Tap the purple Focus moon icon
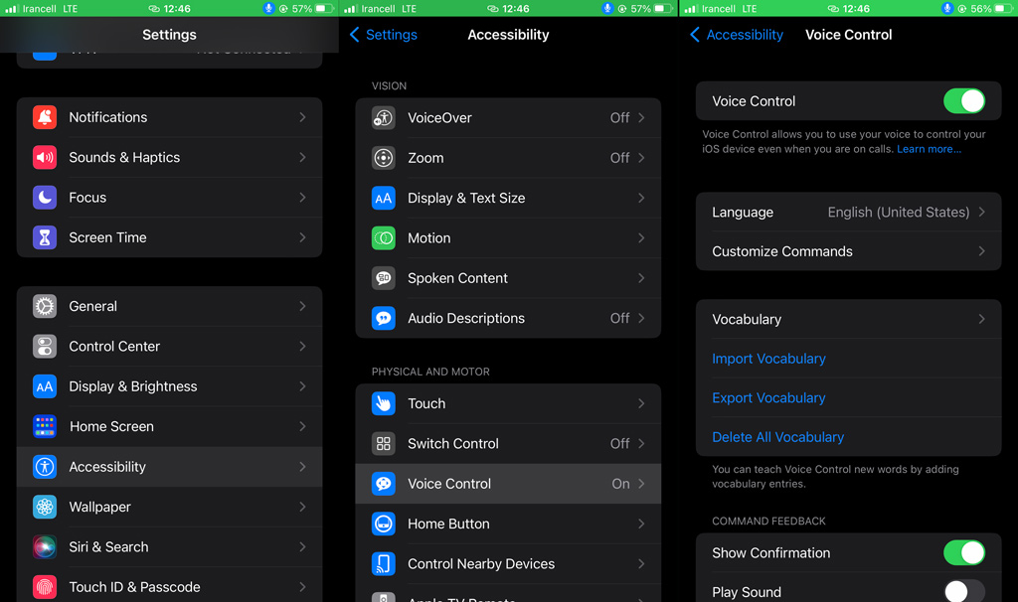The height and width of the screenshot is (602, 1018). coord(45,198)
